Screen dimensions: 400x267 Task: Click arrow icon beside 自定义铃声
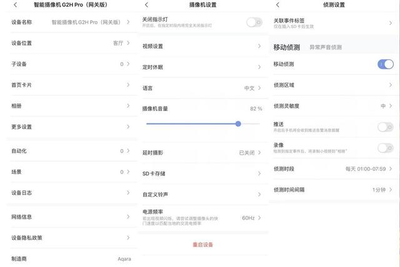[259, 195]
